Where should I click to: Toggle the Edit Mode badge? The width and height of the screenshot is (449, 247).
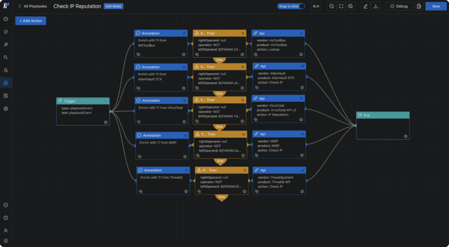pos(113,6)
